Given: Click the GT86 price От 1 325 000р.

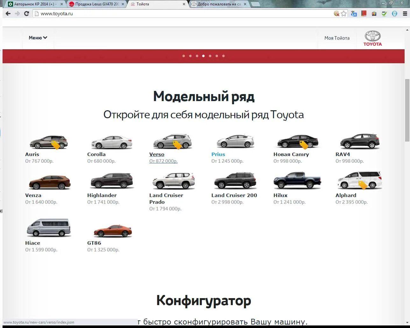Looking at the screenshot, I should click(x=103, y=250).
